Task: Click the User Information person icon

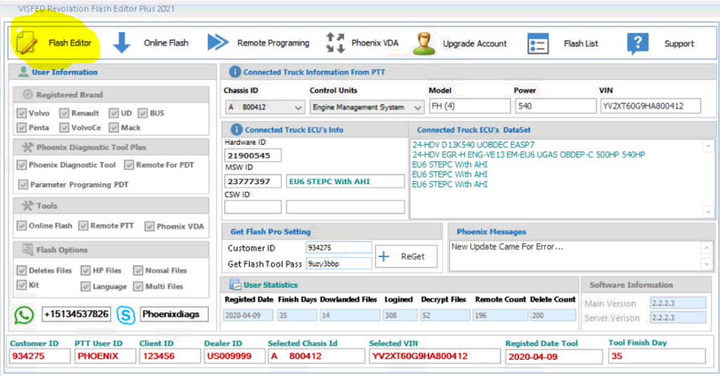Action: coord(23,72)
